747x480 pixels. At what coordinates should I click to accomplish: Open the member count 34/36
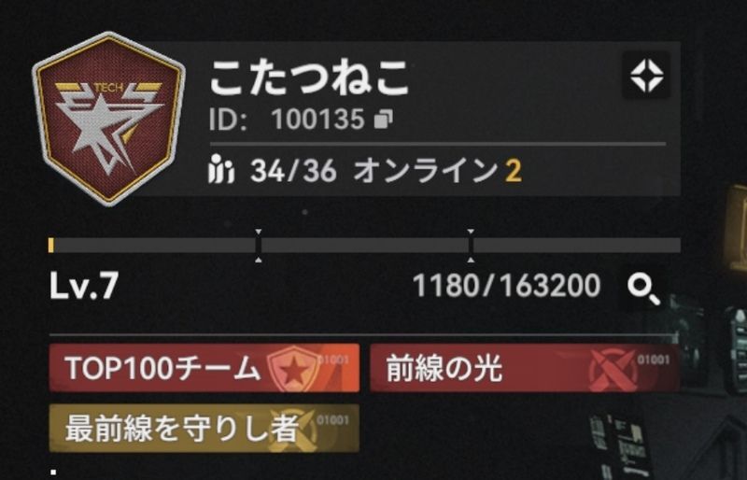point(293,170)
